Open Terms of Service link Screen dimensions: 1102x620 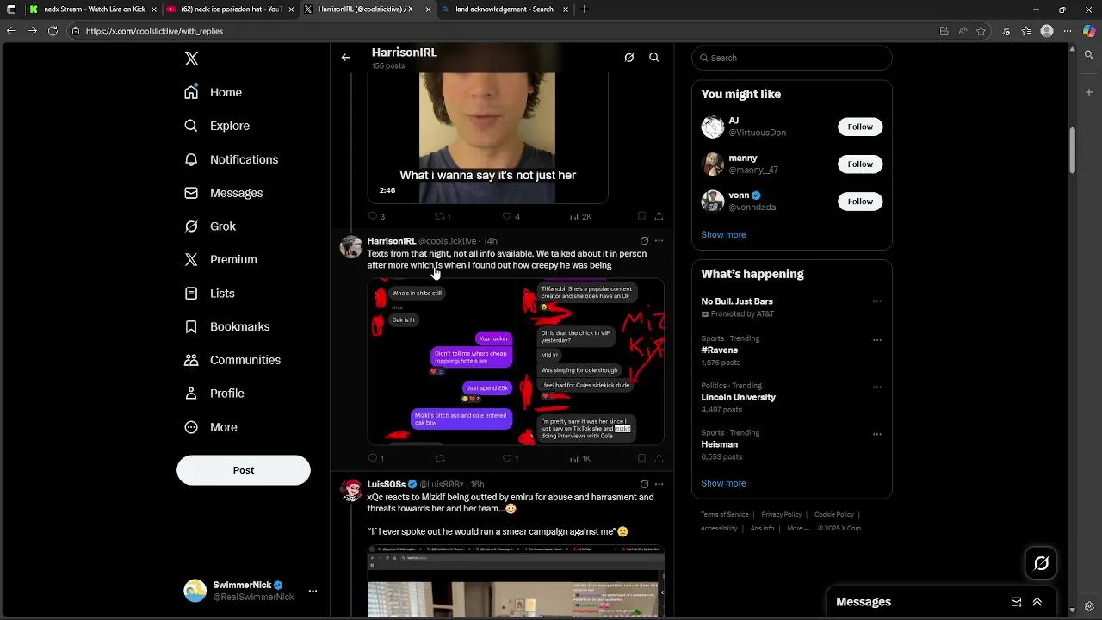[725, 515]
